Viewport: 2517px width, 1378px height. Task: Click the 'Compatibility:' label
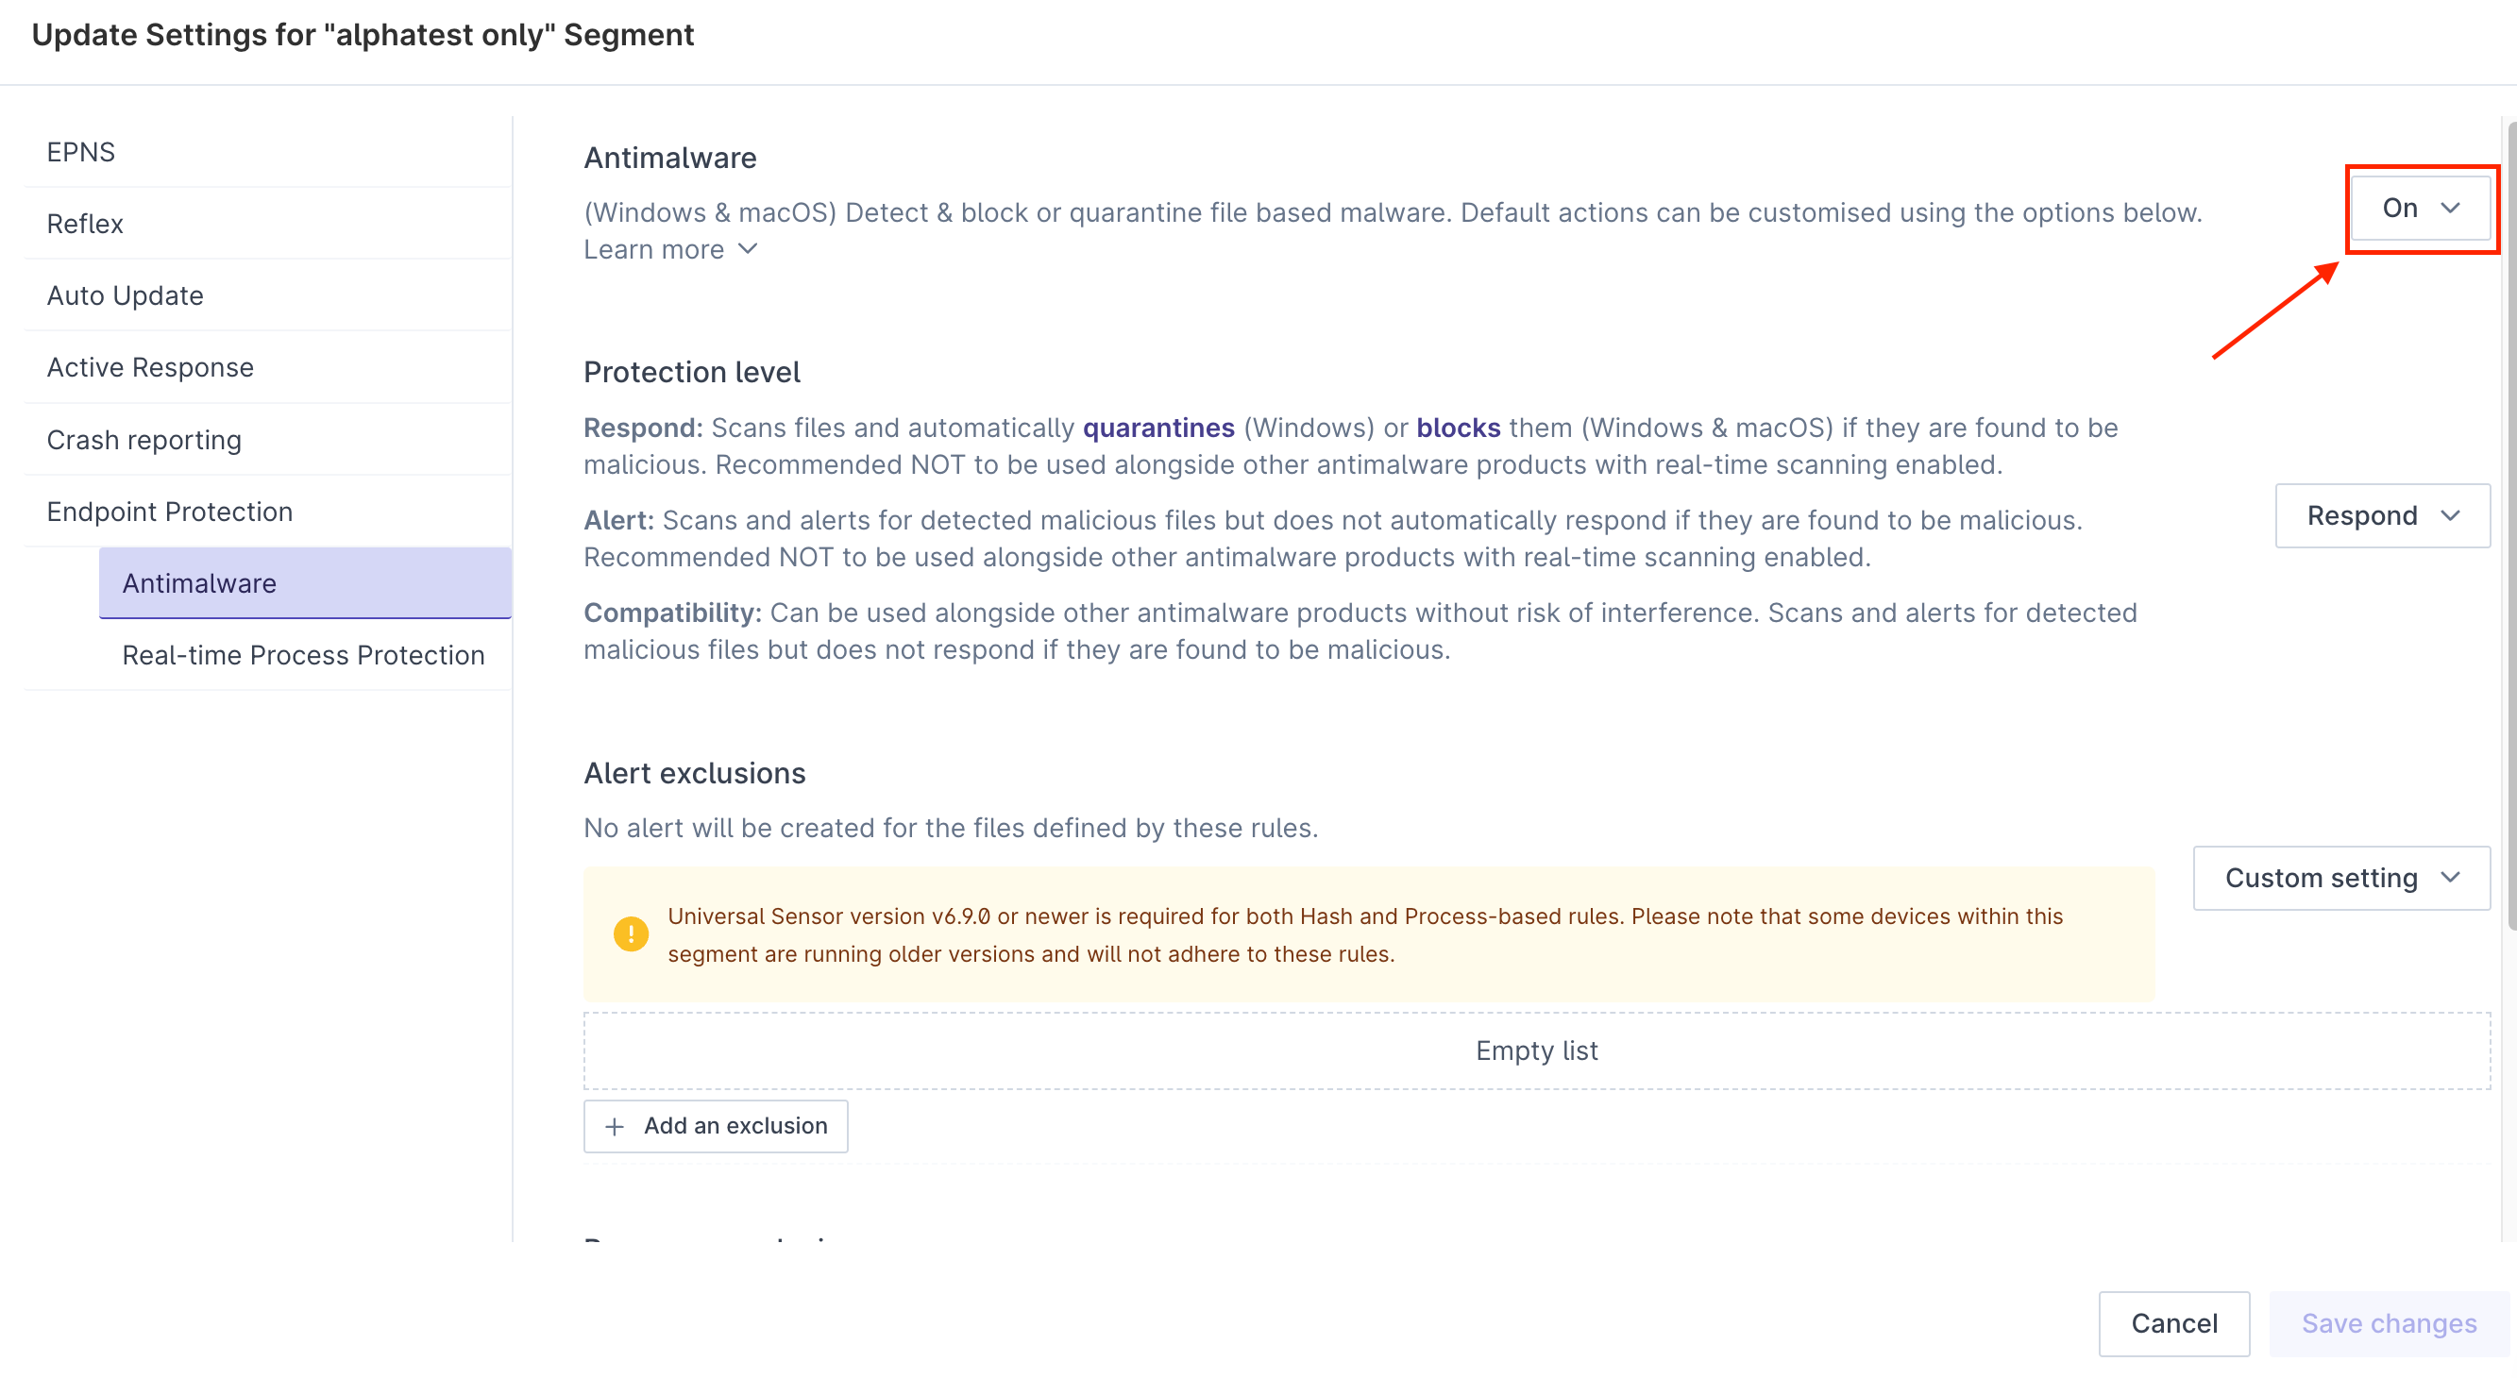(x=672, y=613)
